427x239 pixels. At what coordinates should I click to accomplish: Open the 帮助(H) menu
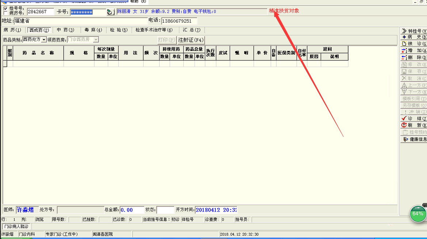point(138,1)
